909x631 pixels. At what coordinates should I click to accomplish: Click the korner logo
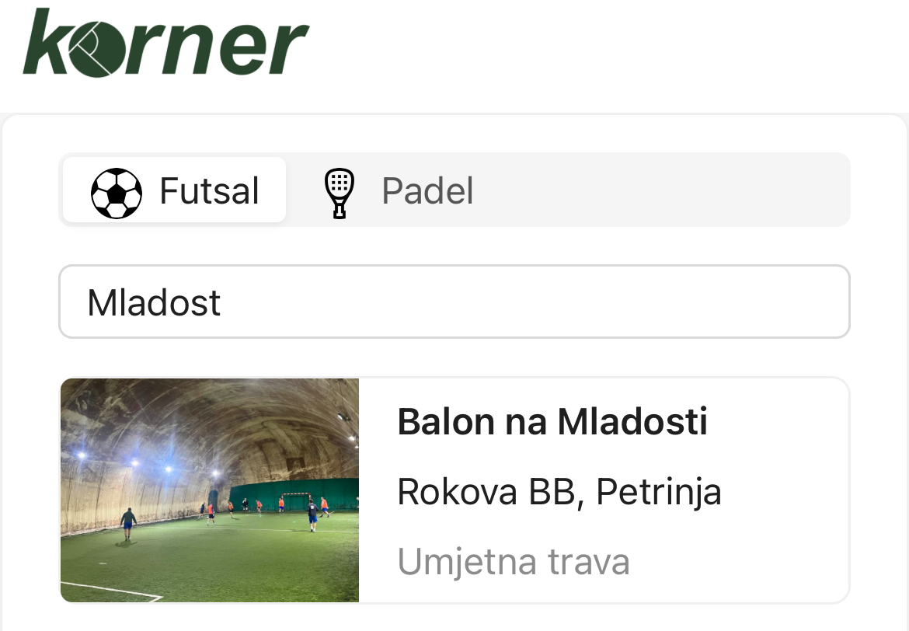click(x=165, y=43)
